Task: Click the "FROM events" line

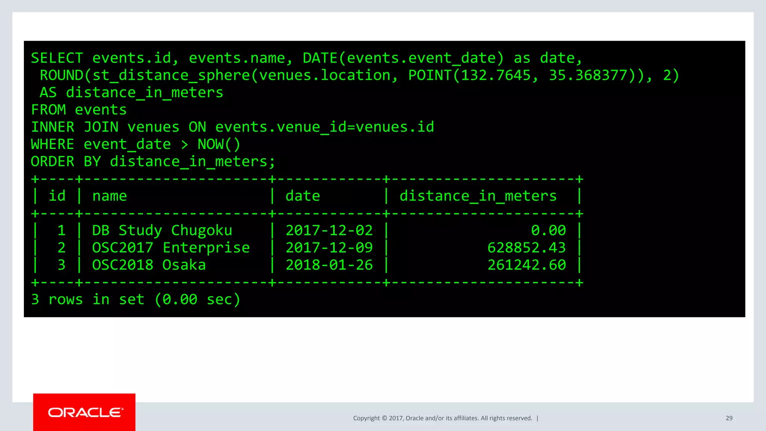Action: tap(79, 110)
